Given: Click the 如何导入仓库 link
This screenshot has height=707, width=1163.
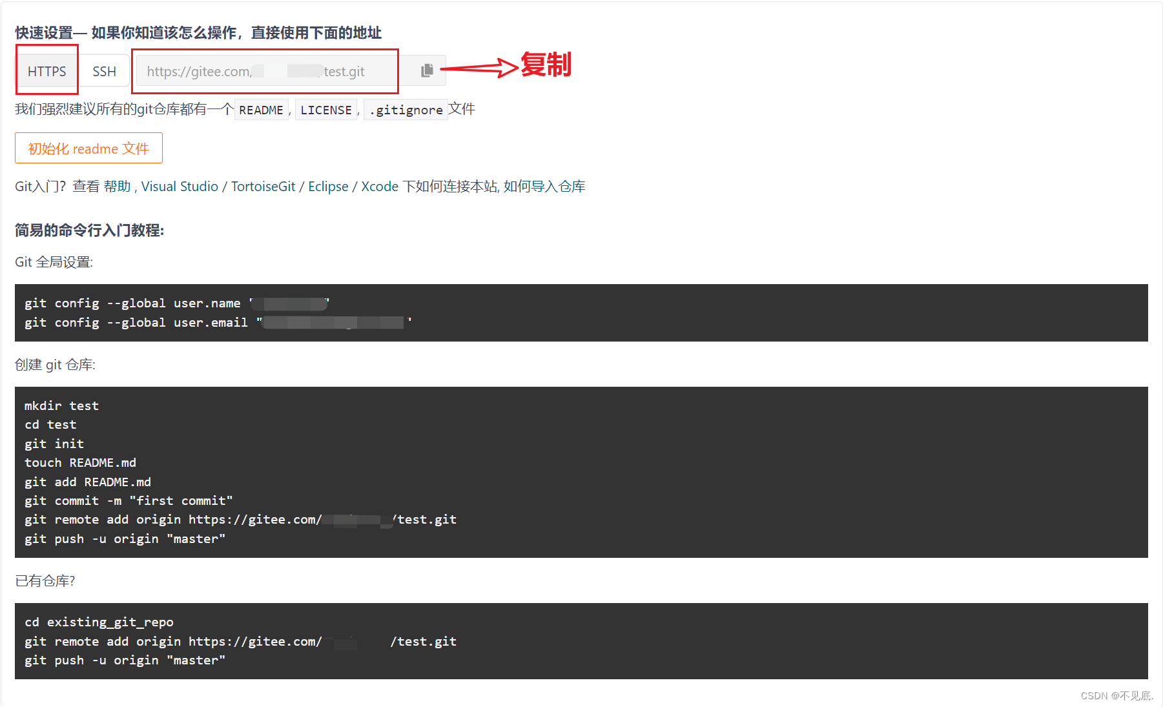Looking at the screenshot, I should coord(544,187).
